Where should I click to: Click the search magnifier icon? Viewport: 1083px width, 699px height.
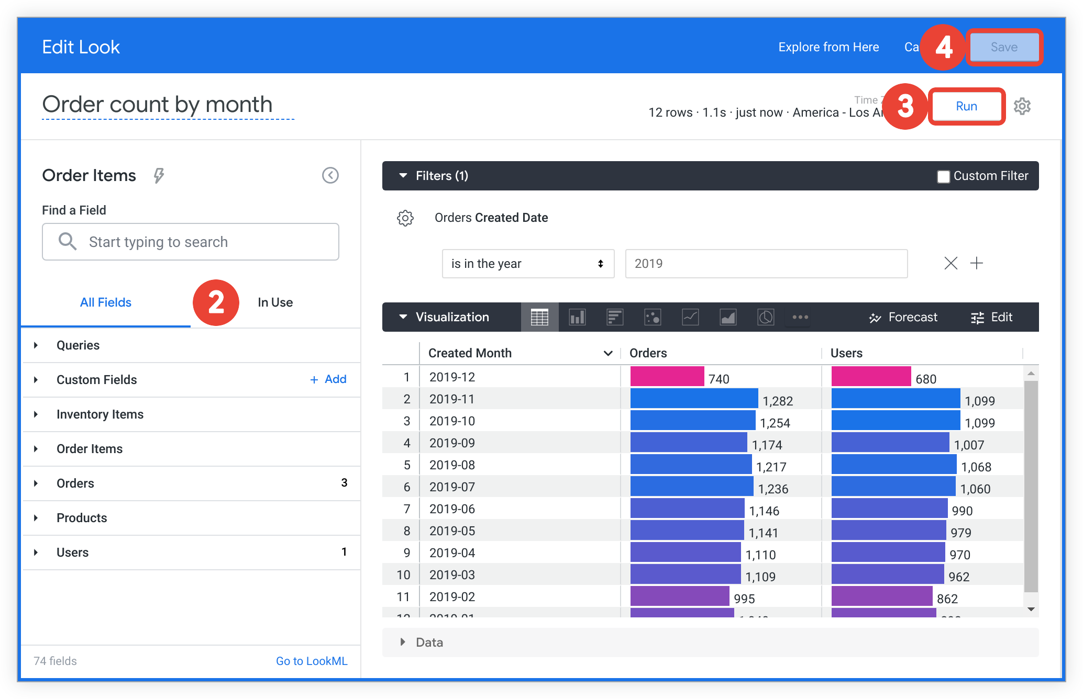click(x=68, y=241)
